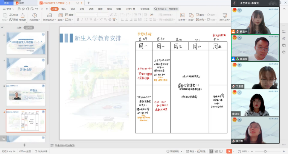Click the 剪切 cut icon
This screenshot has height=154, width=288.
click(14, 15)
